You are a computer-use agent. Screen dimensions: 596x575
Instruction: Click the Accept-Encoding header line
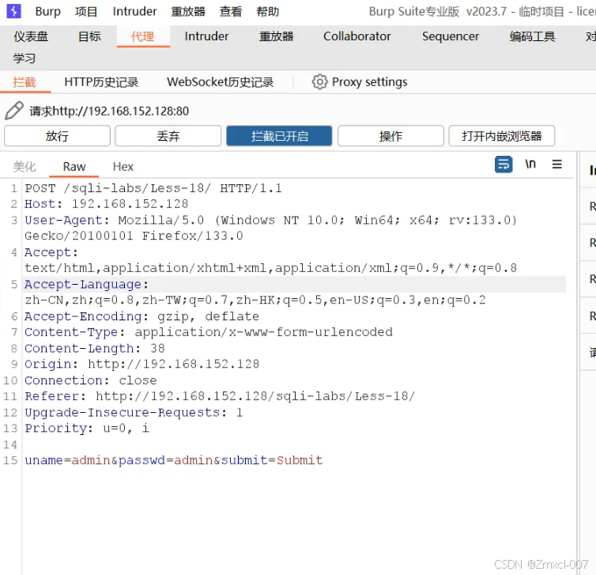pos(141,316)
